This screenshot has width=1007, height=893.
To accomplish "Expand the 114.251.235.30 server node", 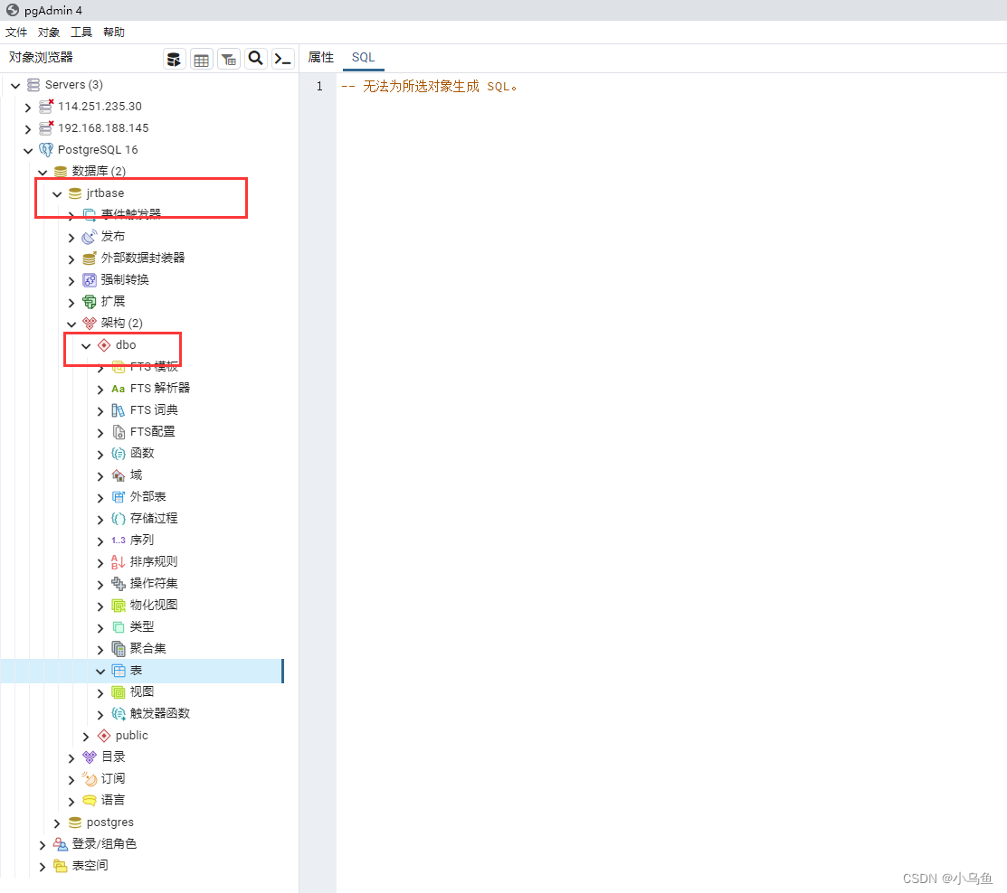I will point(28,108).
